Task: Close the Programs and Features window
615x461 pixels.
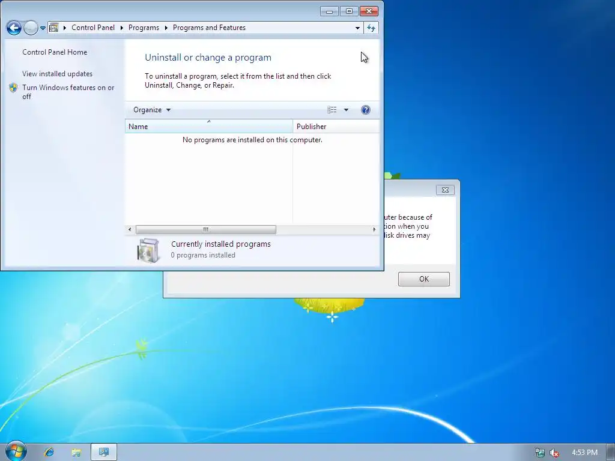Action: pos(369,11)
